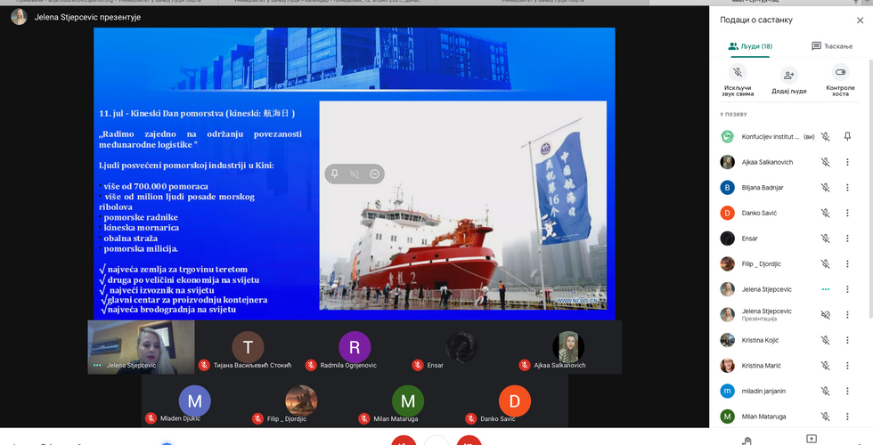Open three-dot menu for Jelena's Презентација entry
Viewport: 873px width, 445px height.
pos(847,314)
